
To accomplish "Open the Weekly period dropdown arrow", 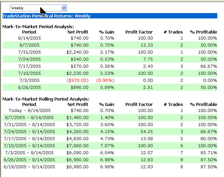I will (x=64, y=8).
